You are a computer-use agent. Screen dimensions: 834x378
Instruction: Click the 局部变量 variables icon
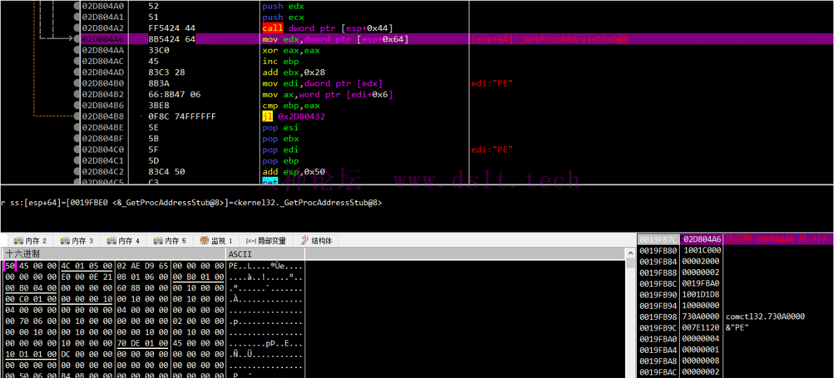click(x=251, y=241)
